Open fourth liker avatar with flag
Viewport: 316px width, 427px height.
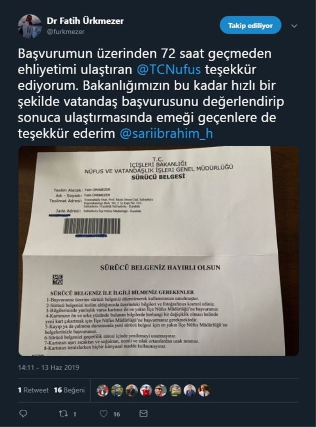pyautogui.click(x=146, y=390)
